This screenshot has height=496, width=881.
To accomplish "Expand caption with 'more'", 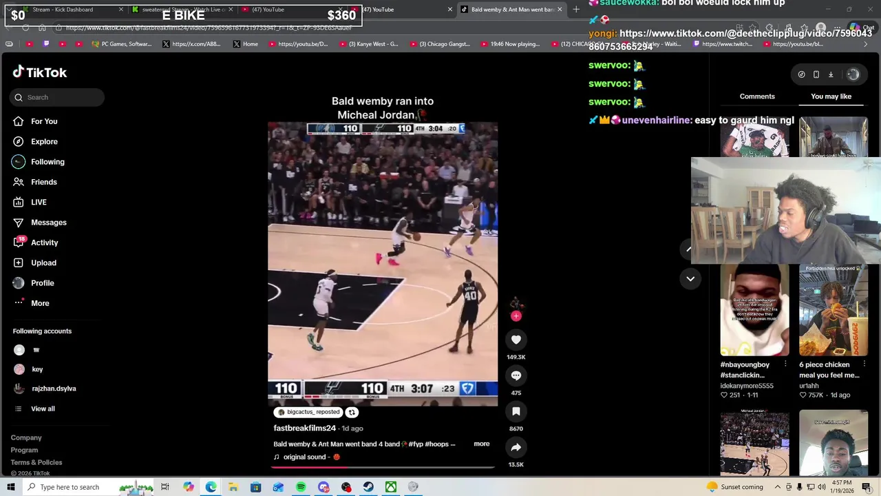I will 482,444.
